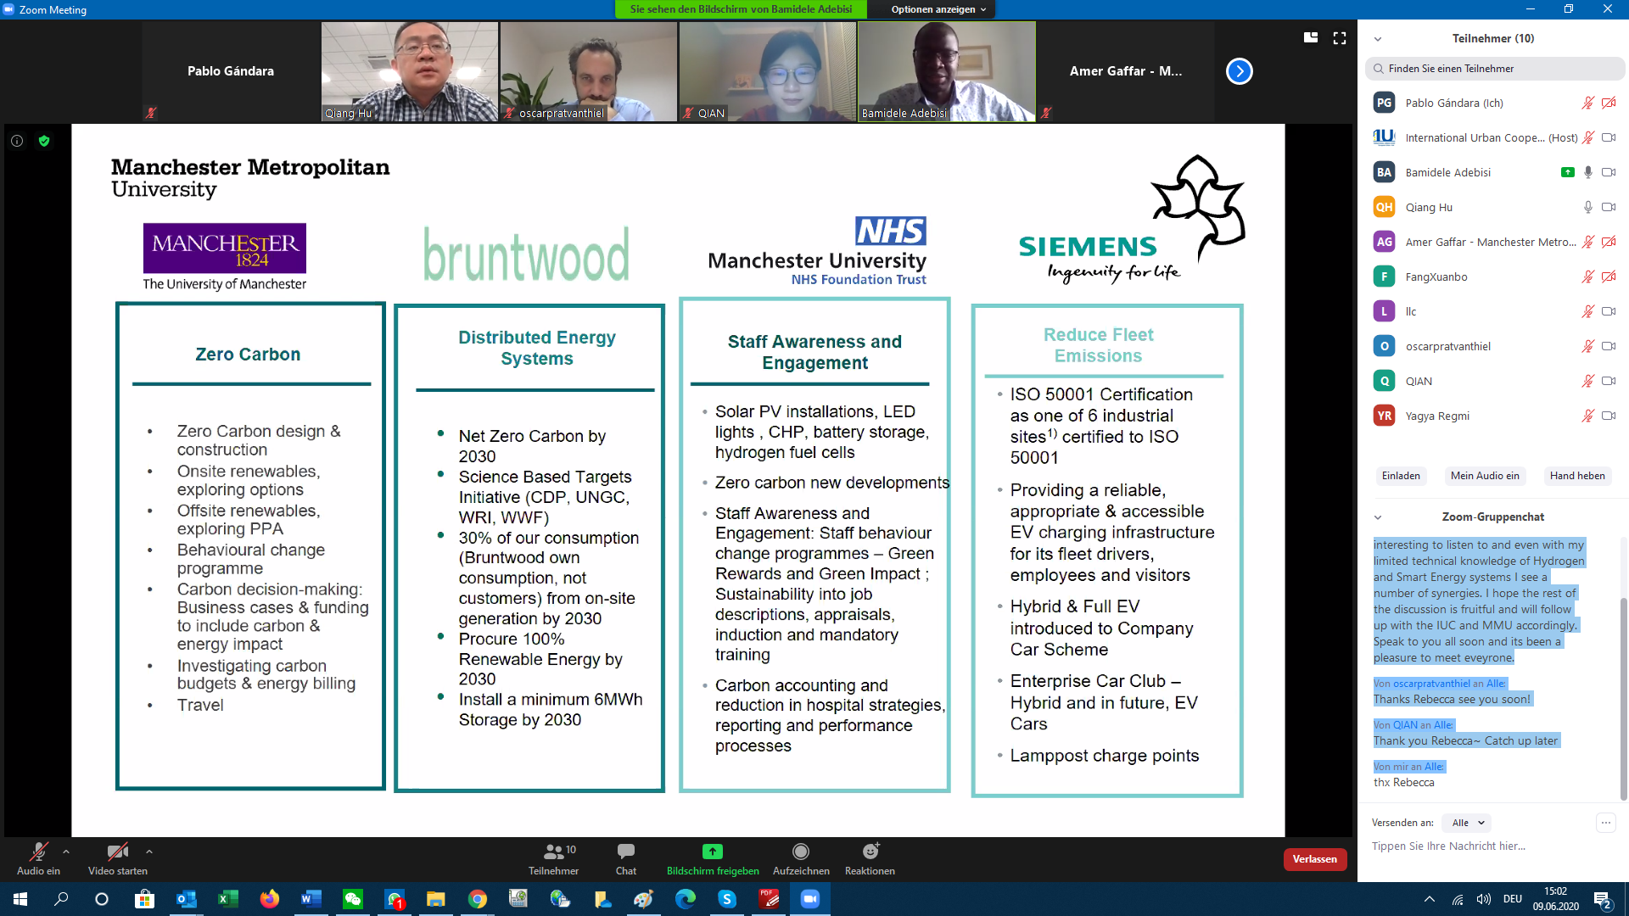Click the Aufzeichnen record icon

click(800, 852)
